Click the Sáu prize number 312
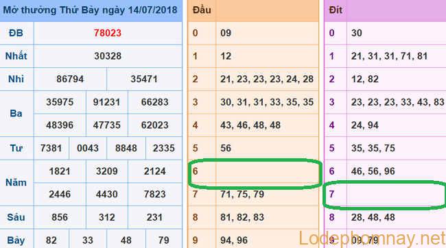The width and height of the screenshot is (446, 248). point(106,217)
